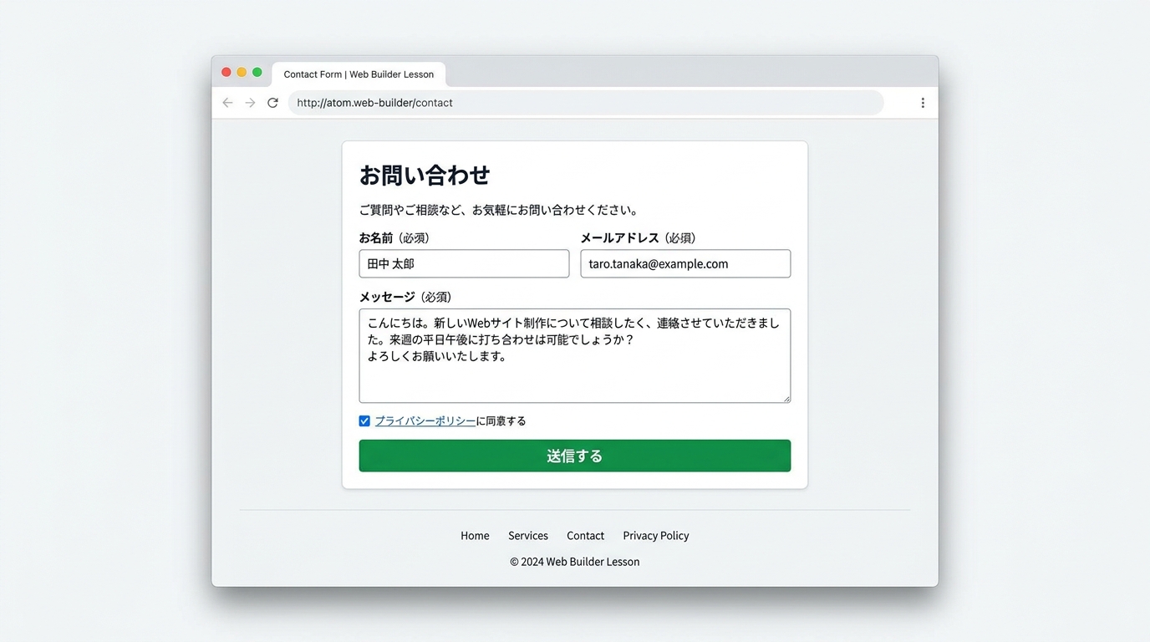Click the メールアドレス email input field
1150x642 pixels.
(x=685, y=263)
